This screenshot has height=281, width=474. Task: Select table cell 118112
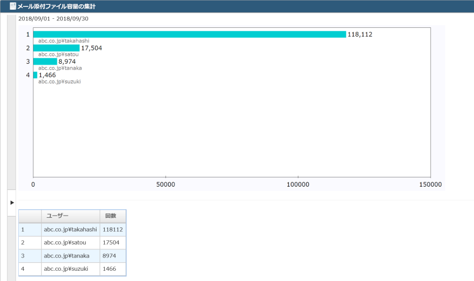tap(113, 230)
